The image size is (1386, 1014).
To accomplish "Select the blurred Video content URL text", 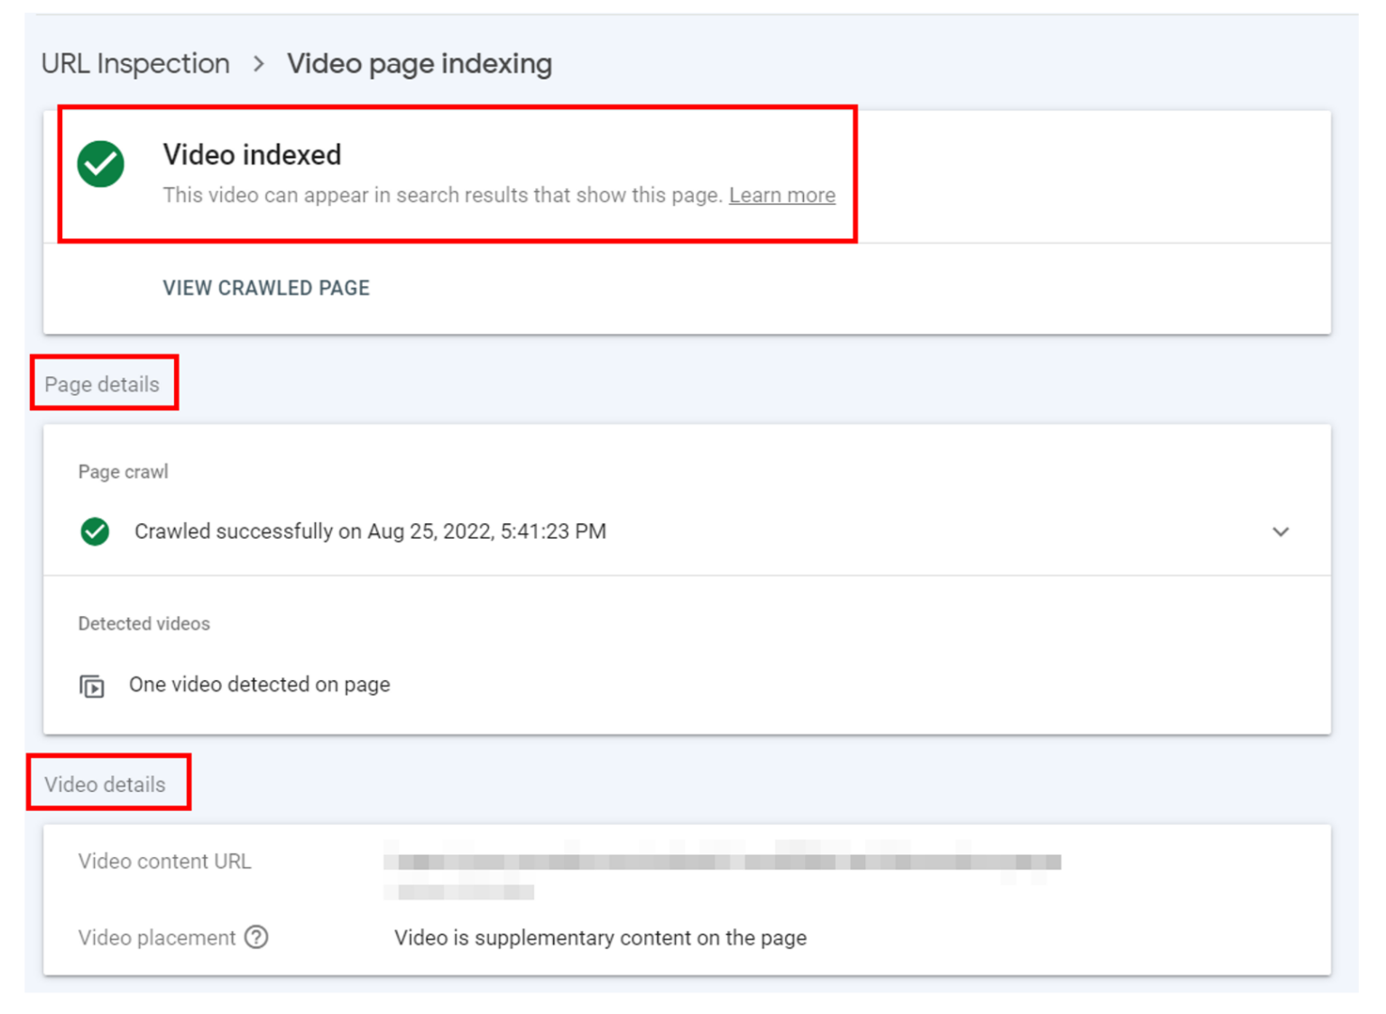I will [722, 862].
